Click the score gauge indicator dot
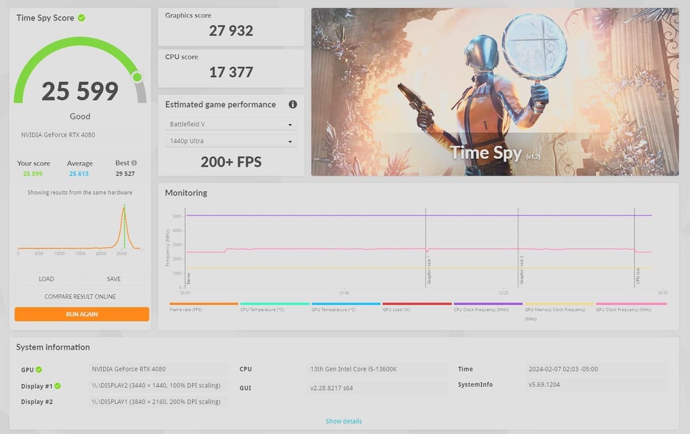Screen dimensions: 690x434 point(137,77)
